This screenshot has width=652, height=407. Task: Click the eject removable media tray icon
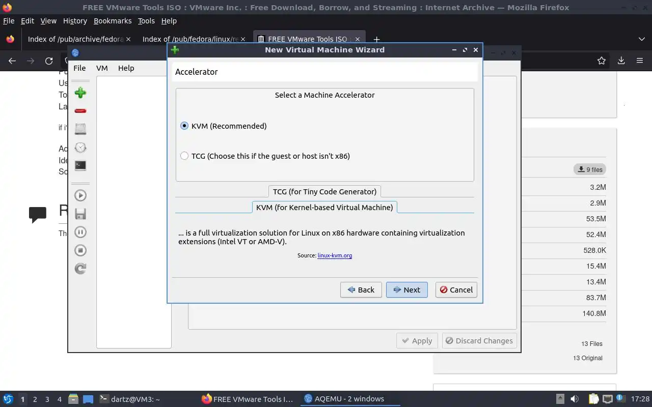click(x=560, y=399)
